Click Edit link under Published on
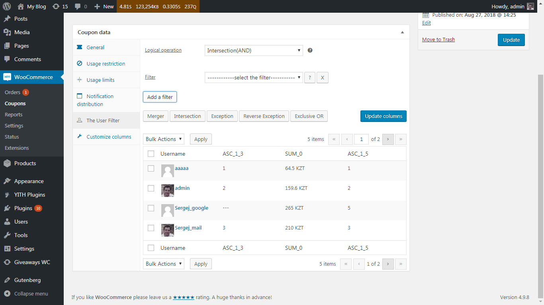This screenshot has height=305, width=544. 427,23
